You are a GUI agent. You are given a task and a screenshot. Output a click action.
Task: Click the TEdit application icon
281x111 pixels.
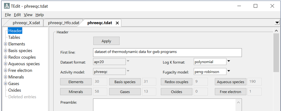tap(7, 6)
